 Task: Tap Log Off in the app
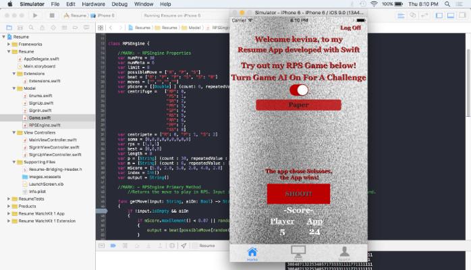tap(350, 28)
